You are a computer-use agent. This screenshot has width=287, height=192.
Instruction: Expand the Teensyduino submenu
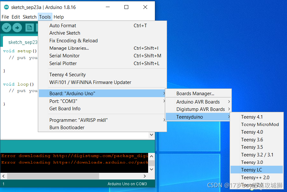point(198,117)
